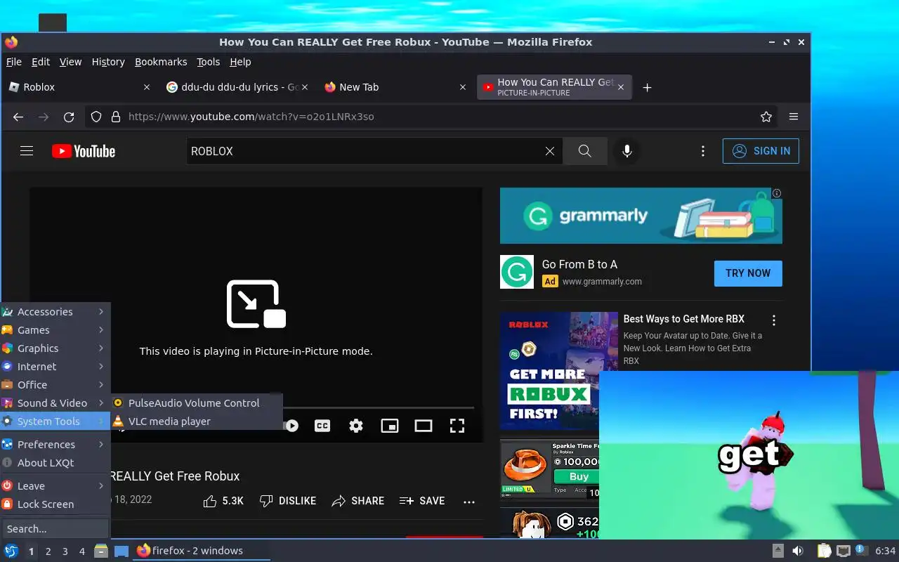Expand the Graphics submenu
The height and width of the screenshot is (562, 899).
pos(55,348)
